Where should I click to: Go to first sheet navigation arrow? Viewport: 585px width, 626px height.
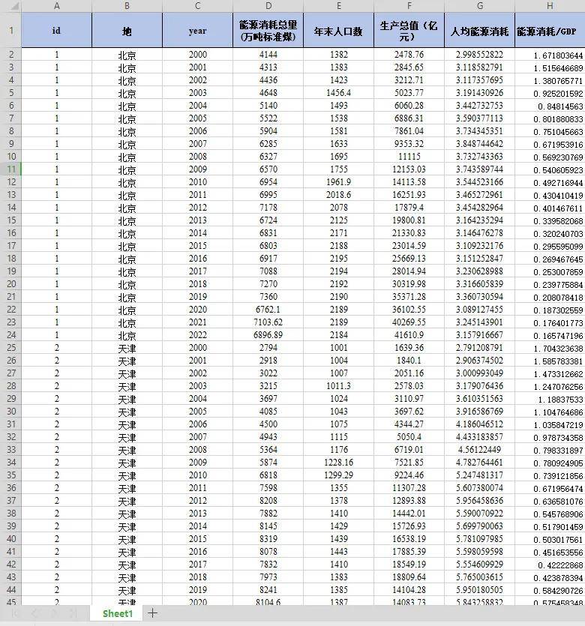15,613
